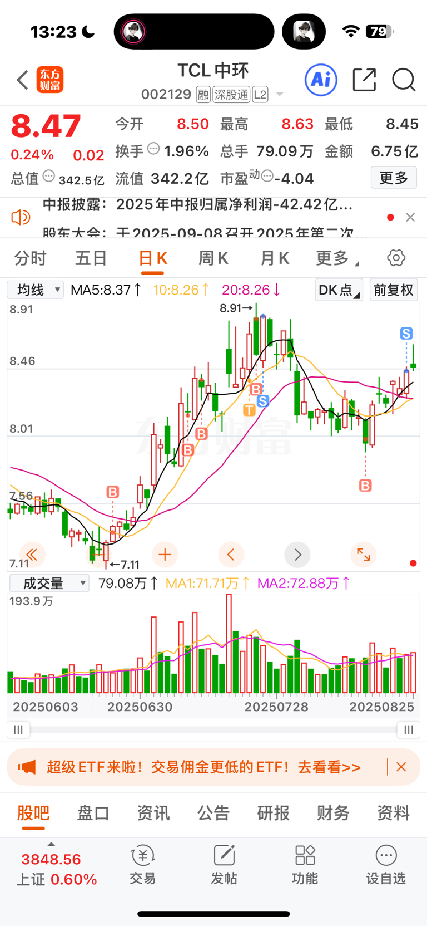Image resolution: width=427 pixels, height=926 pixels.
Task: Tap info icon next to 市盈动
Action: [267, 177]
